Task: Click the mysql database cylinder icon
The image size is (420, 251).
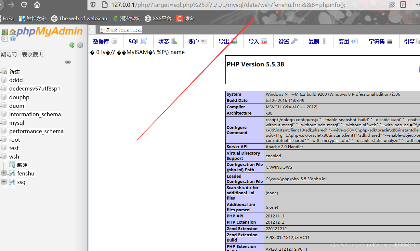Action: pos(4,123)
